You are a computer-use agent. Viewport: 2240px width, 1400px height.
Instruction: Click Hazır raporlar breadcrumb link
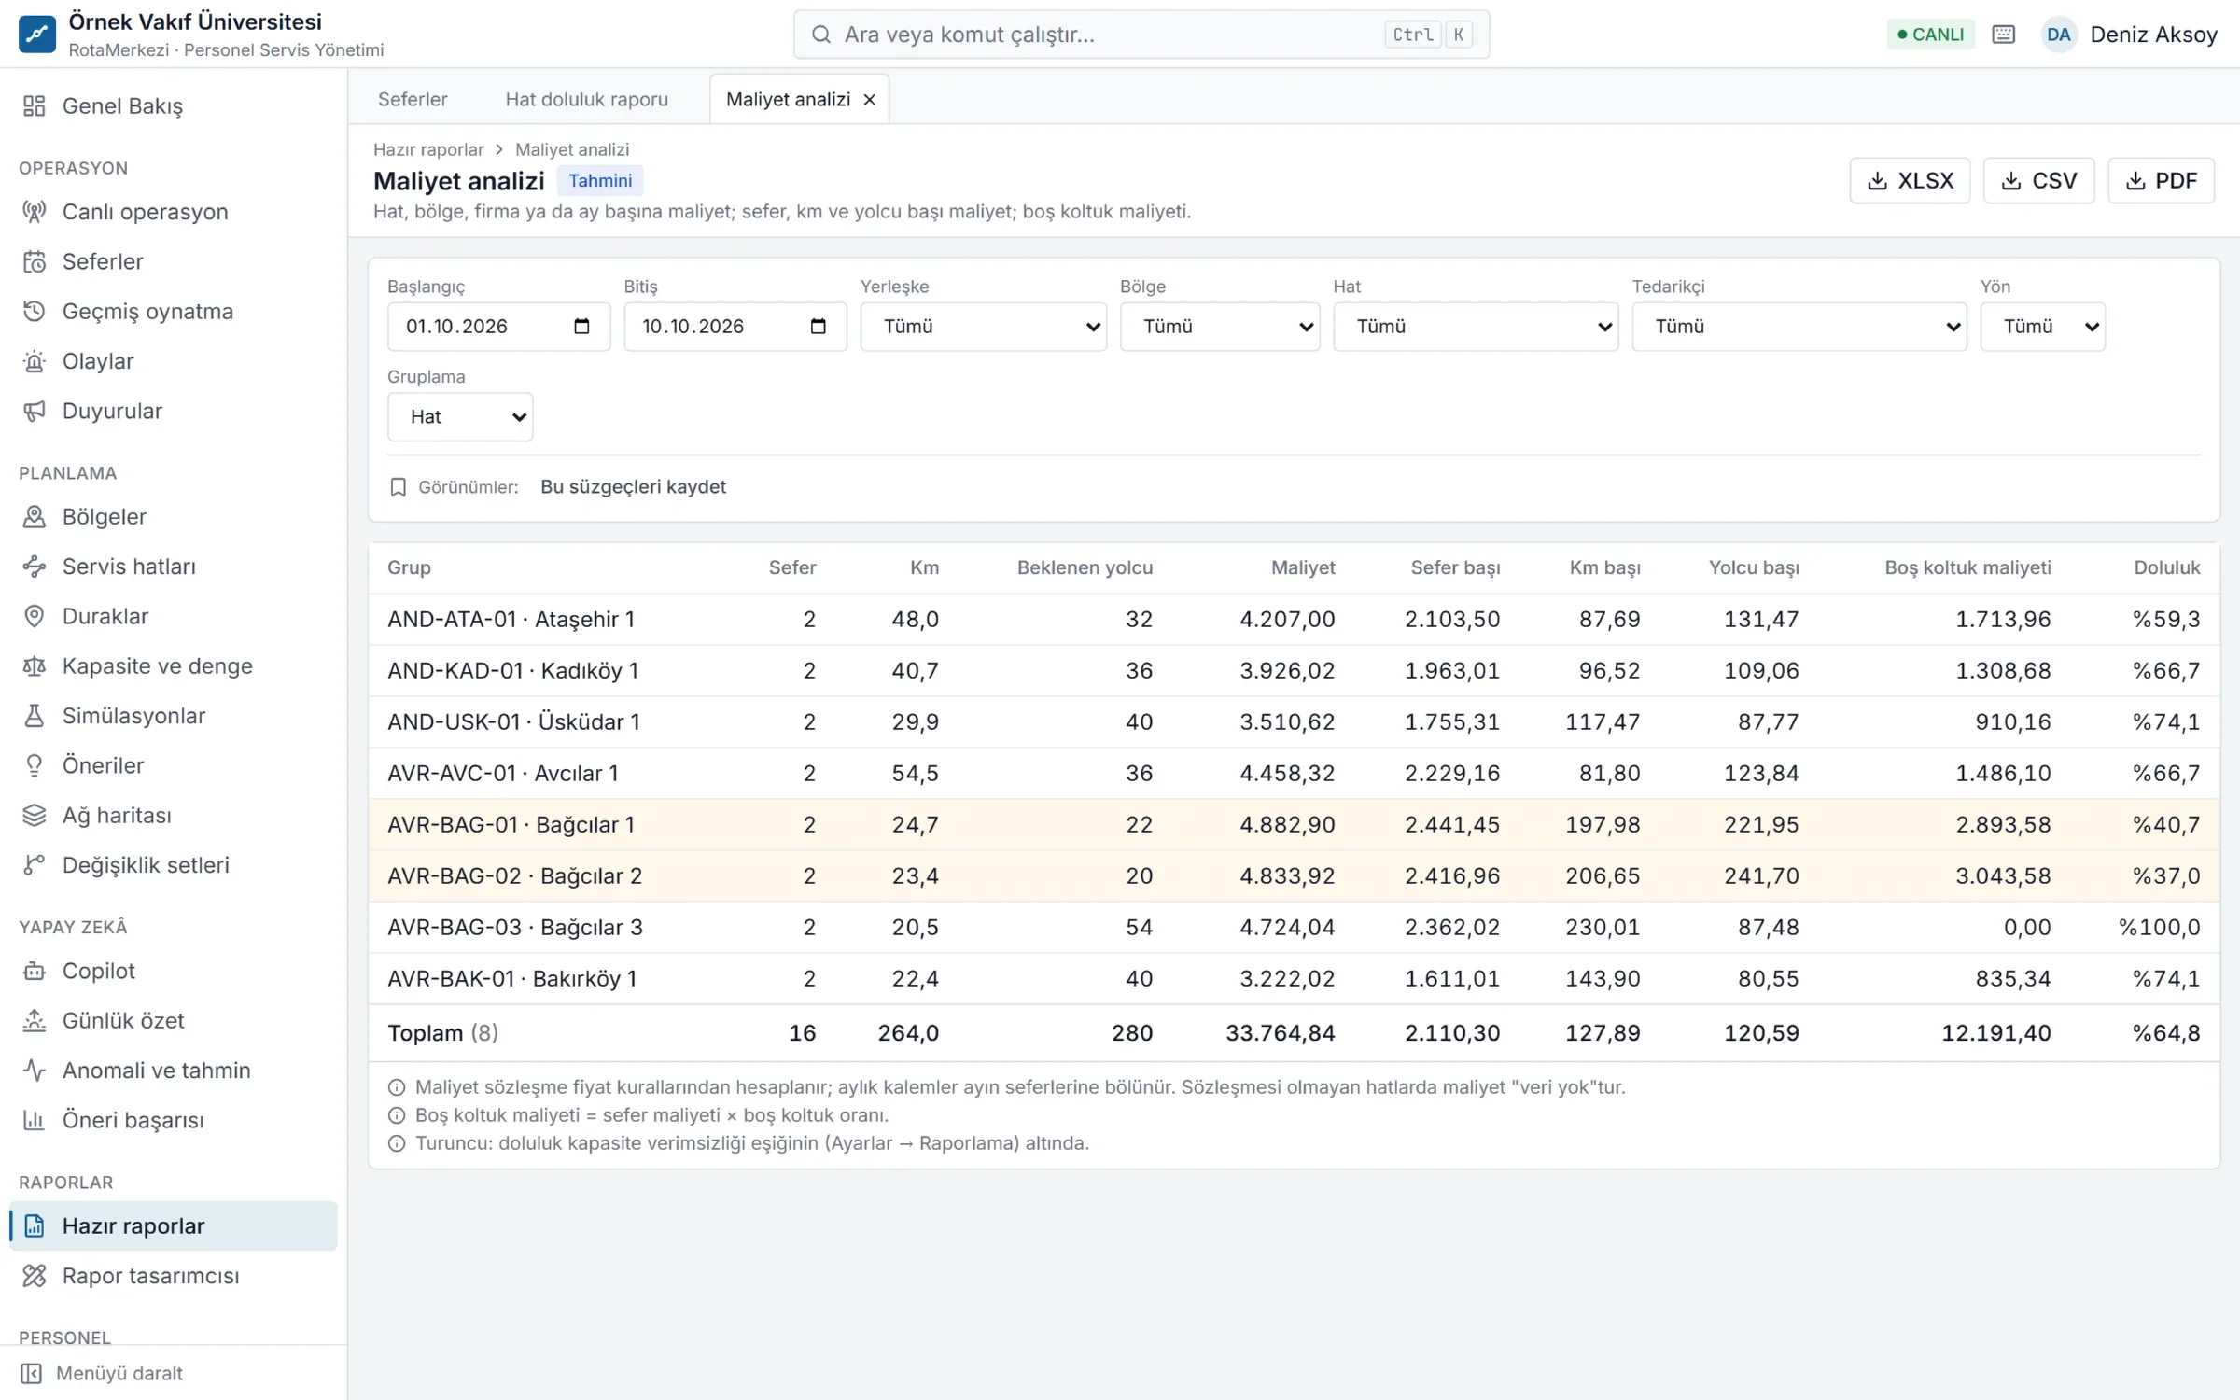tap(428, 149)
